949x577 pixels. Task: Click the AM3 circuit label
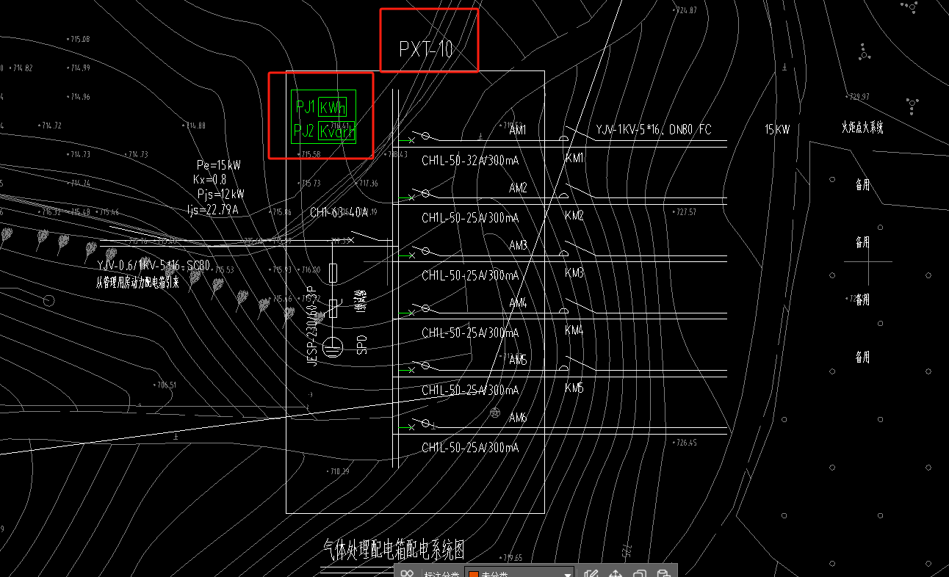point(519,245)
